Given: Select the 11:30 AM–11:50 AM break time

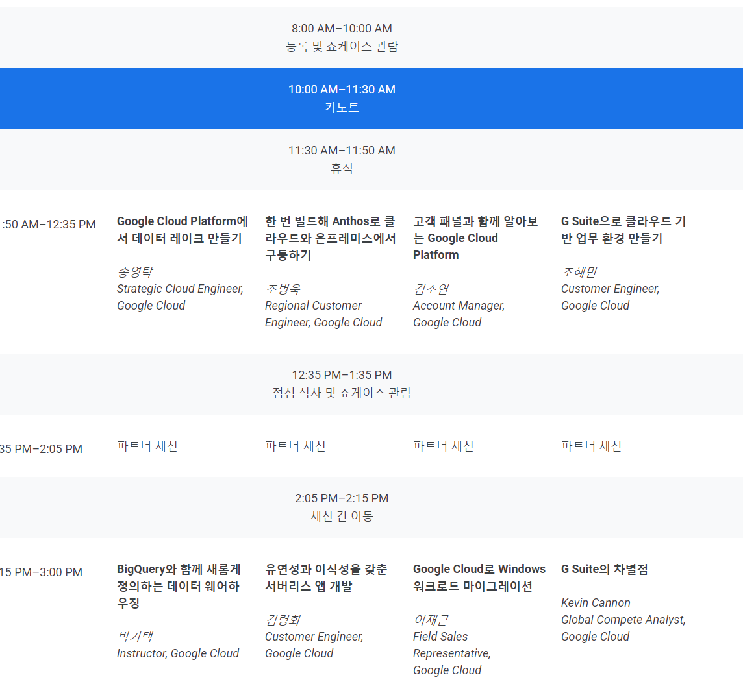Looking at the screenshot, I should tap(342, 151).
